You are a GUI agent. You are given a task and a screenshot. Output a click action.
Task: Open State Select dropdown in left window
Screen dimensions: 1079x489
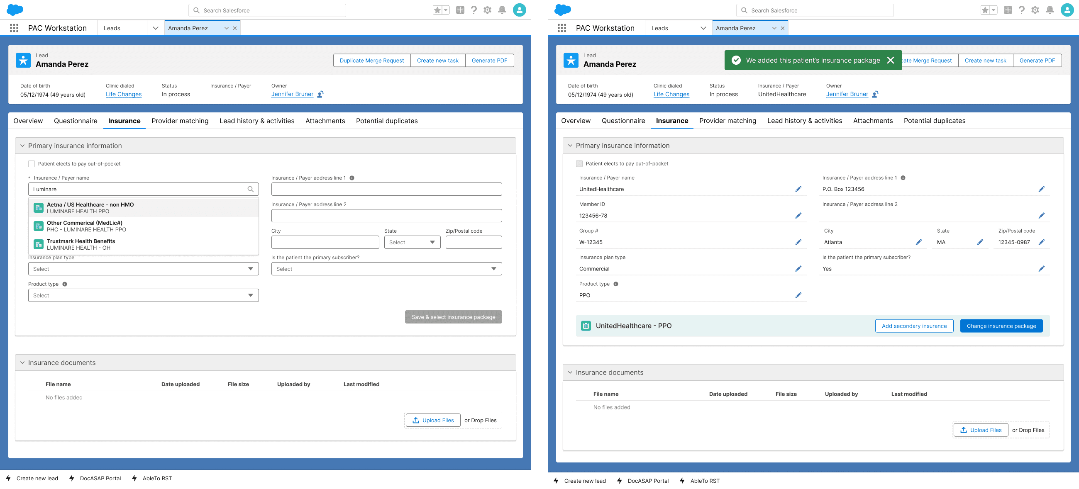[412, 242]
